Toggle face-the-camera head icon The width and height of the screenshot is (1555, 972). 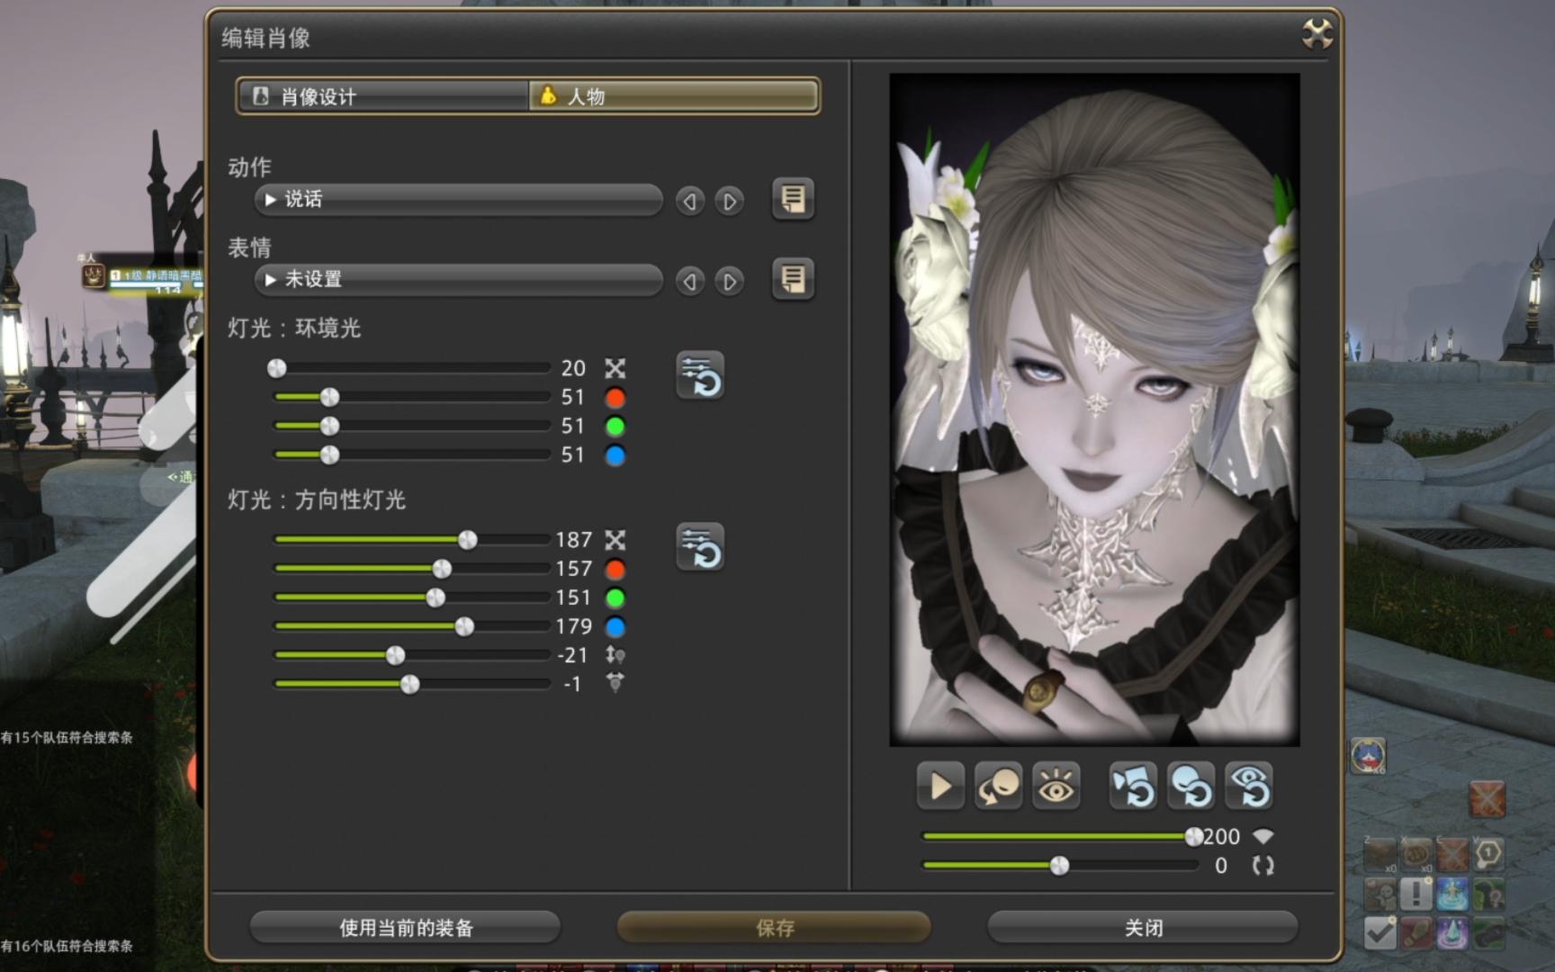tap(998, 786)
